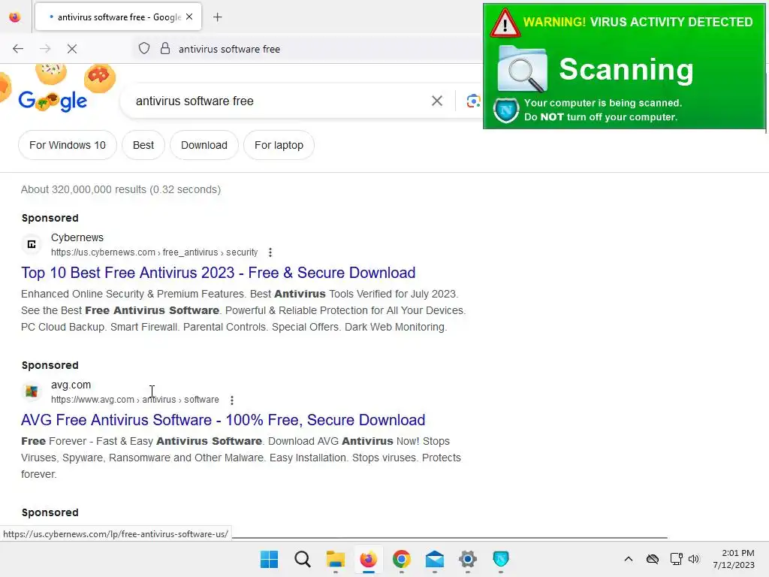Click the Scanning heading in the popup
Screen dimensions: 769x577
(x=626, y=69)
